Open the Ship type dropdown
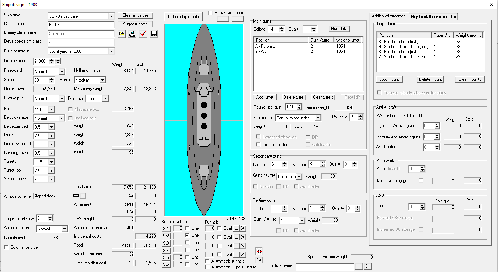 (111, 16)
